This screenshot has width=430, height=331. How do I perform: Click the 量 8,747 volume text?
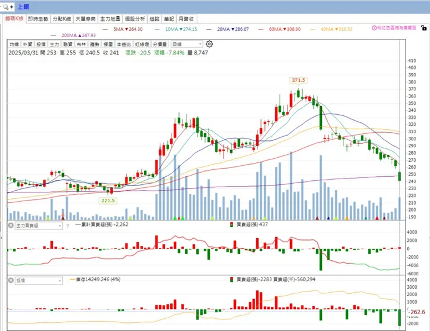[198, 53]
